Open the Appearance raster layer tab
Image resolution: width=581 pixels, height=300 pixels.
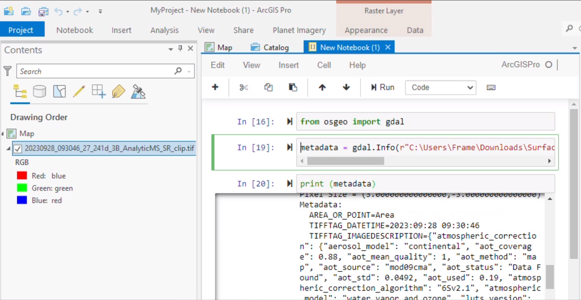(x=366, y=30)
